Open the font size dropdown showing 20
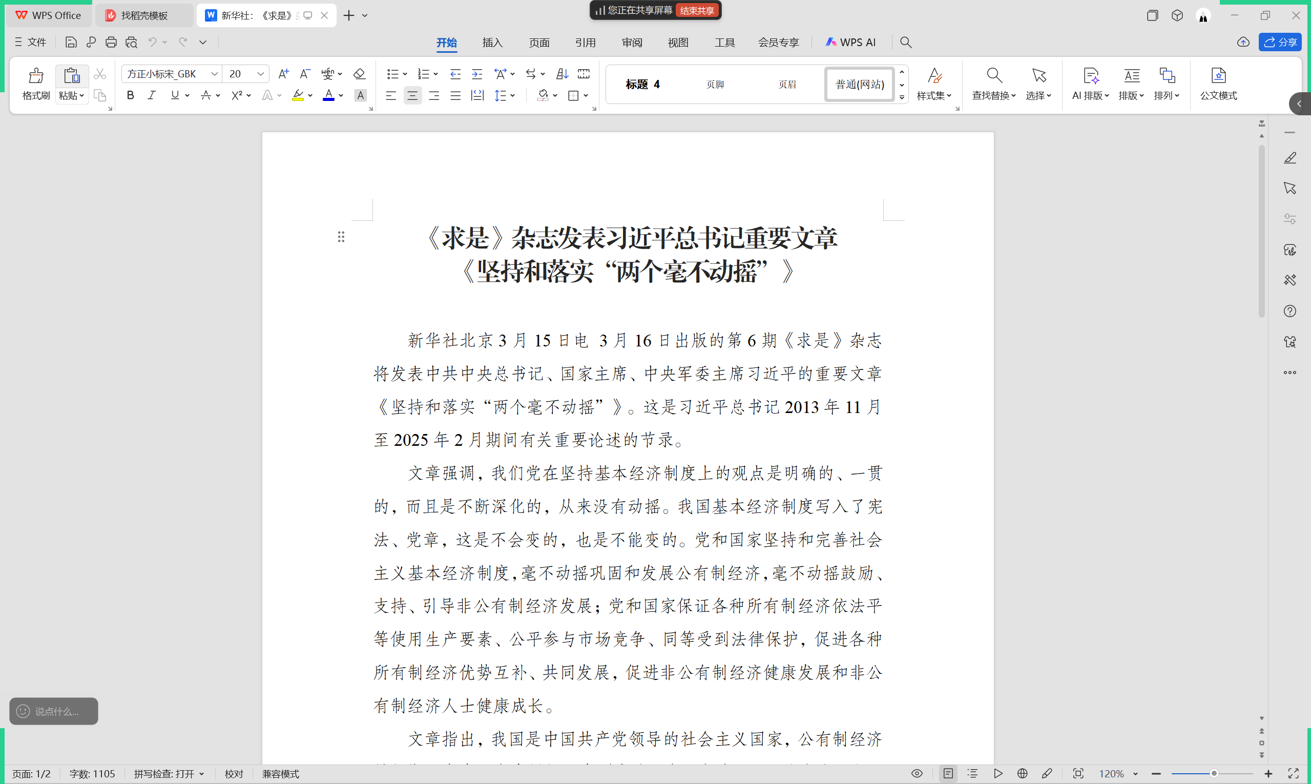The width and height of the screenshot is (1311, 784). (260, 74)
